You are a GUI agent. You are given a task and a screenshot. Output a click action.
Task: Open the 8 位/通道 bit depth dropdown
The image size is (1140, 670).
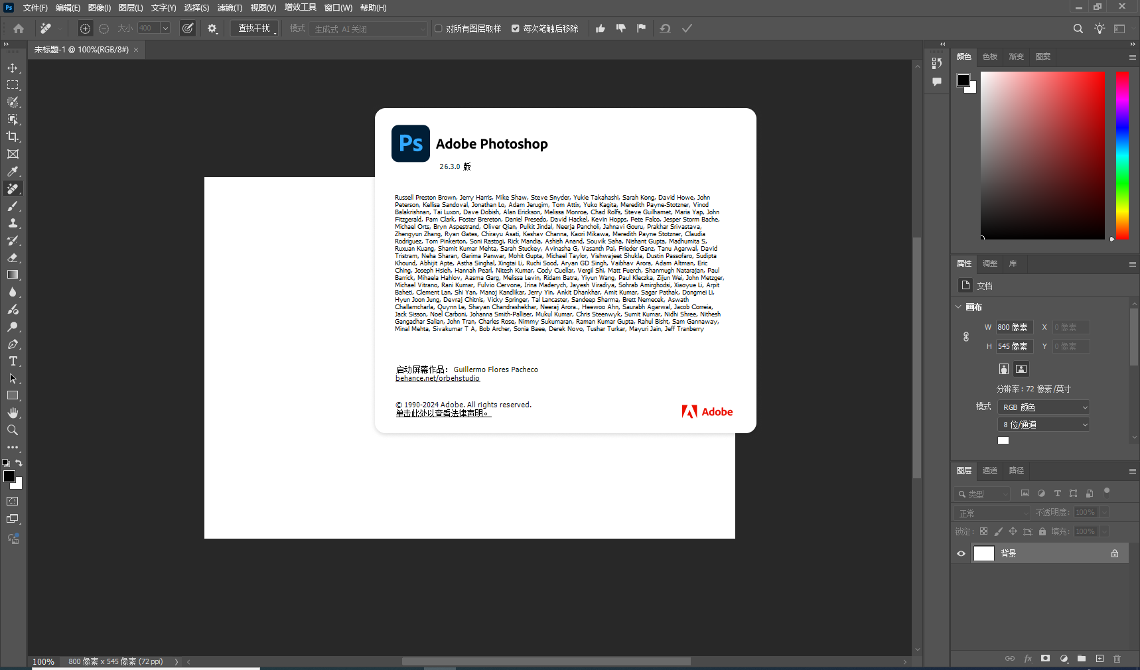1044,425
